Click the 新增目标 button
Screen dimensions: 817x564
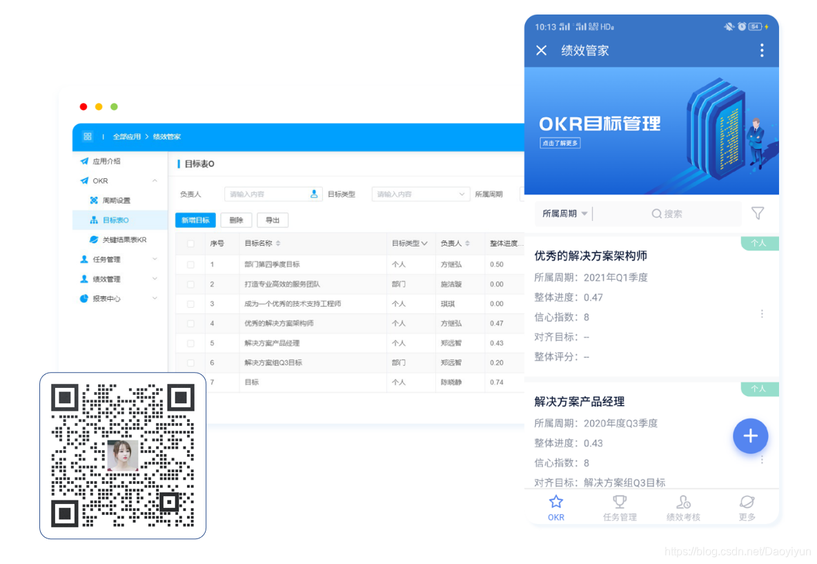(x=195, y=220)
